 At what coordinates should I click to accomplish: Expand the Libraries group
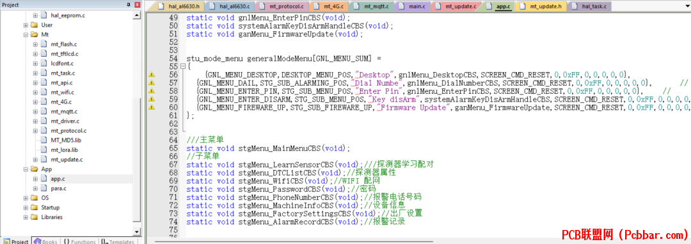coord(26,217)
